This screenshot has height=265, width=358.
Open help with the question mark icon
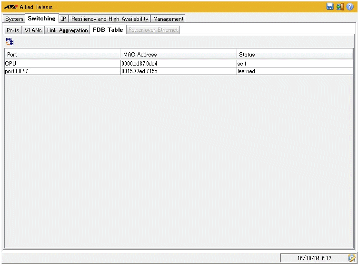tap(350, 7)
